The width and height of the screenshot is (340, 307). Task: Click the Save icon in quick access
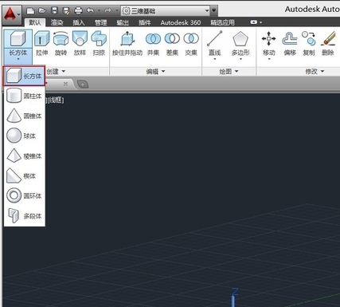pyautogui.click(x=54, y=10)
